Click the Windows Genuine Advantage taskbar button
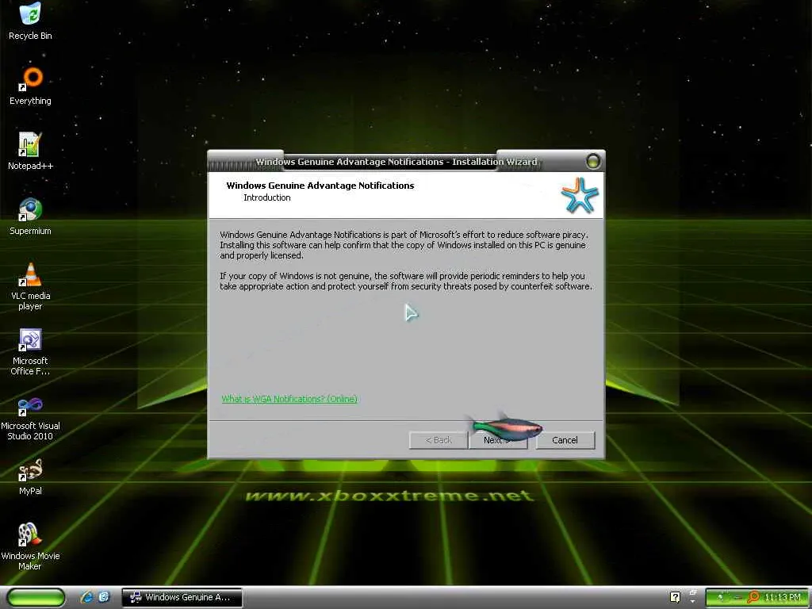Viewport: 812px width, 609px height. coord(182,597)
